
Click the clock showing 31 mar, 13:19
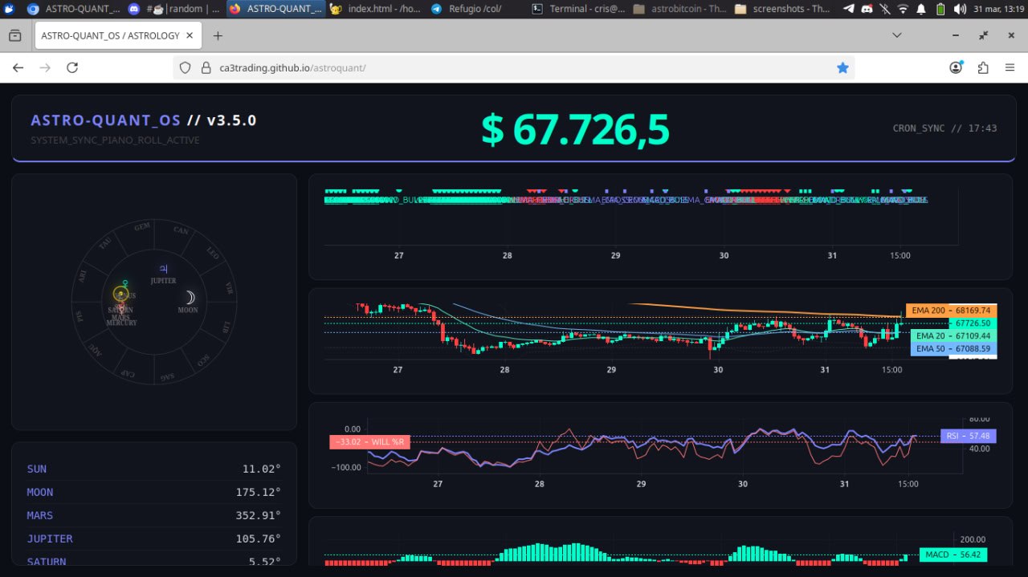[x=998, y=9]
